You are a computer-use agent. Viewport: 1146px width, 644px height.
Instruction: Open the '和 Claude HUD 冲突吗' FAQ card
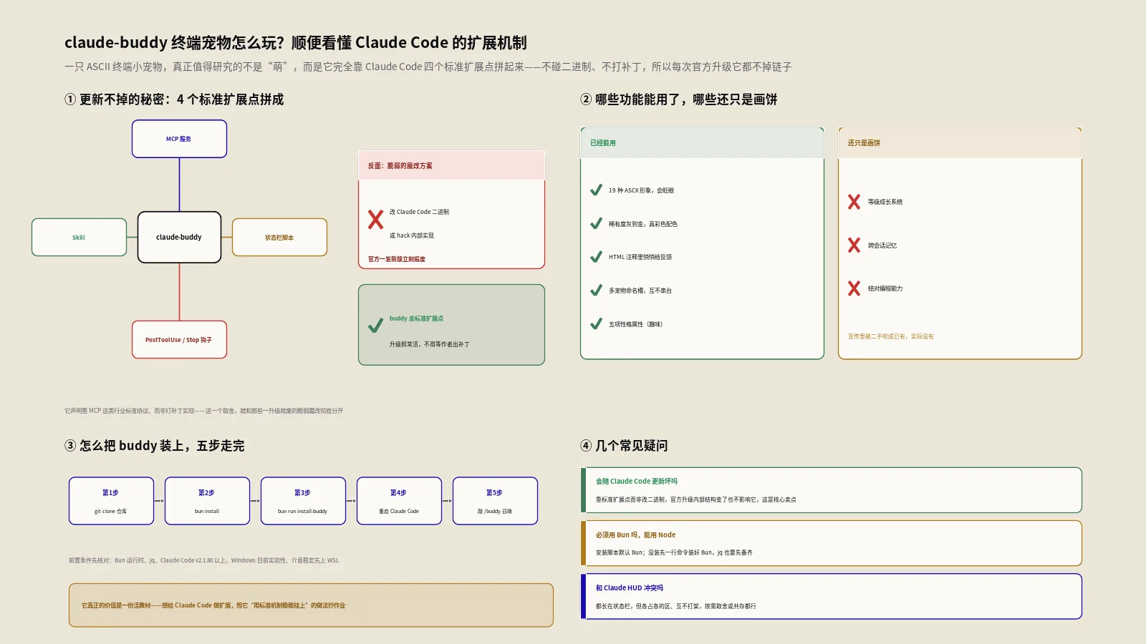pos(831,596)
